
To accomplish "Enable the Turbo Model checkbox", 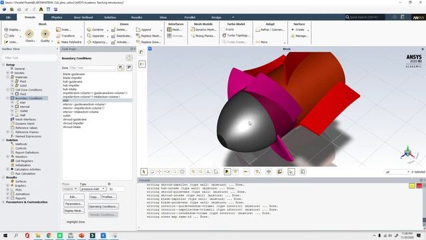I will tap(224, 29).
